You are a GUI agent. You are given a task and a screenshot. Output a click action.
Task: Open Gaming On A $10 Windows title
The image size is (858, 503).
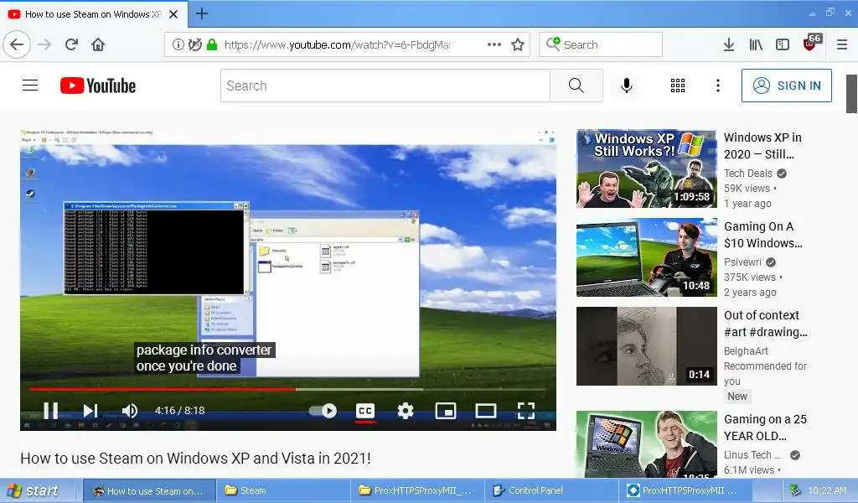pos(763,235)
